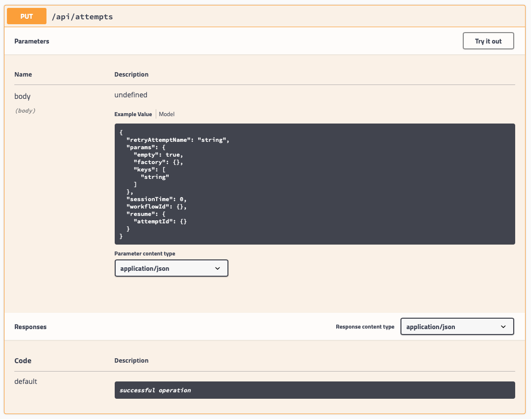Click the example JSON body code block
The width and height of the screenshot is (531, 419).
(x=314, y=184)
